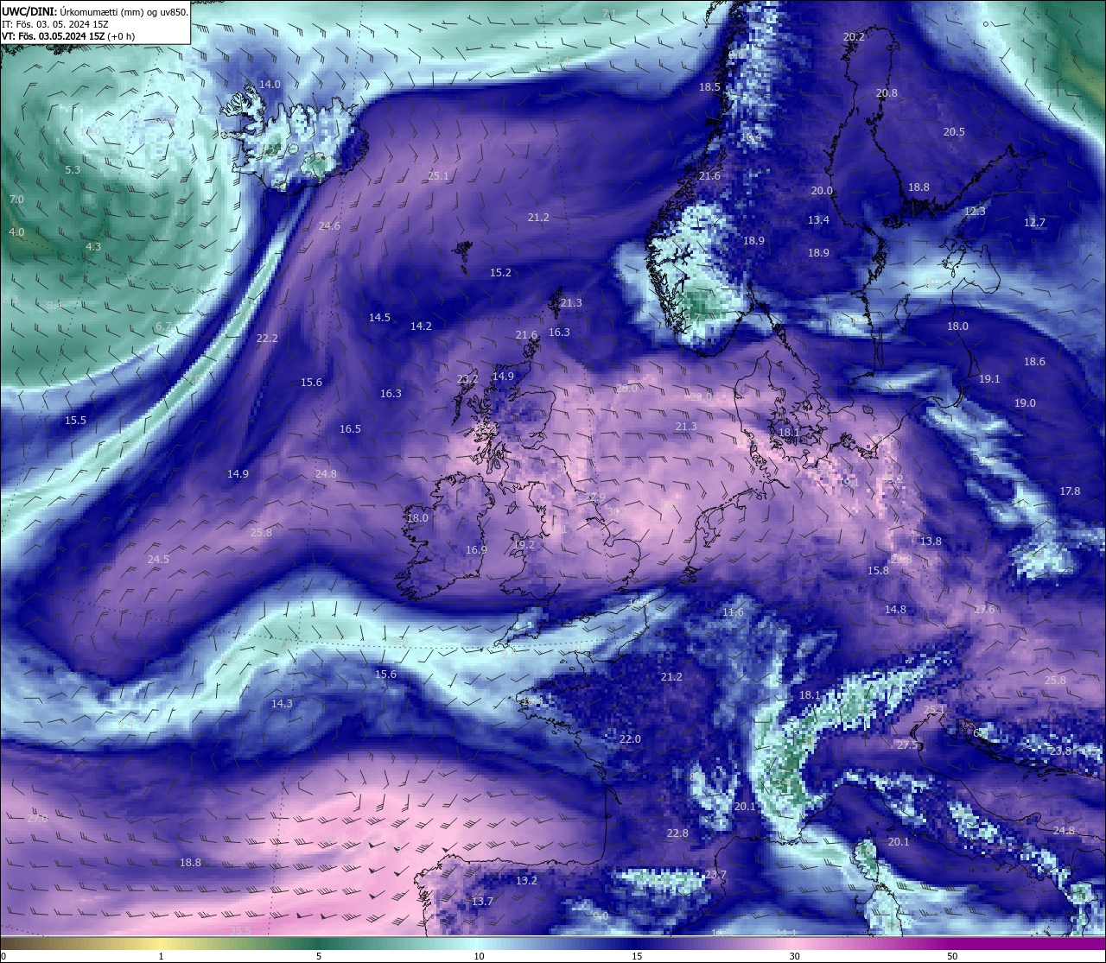The height and width of the screenshot is (963, 1106).
Task: Click the 14.5 value label
Action: tap(379, 318)
